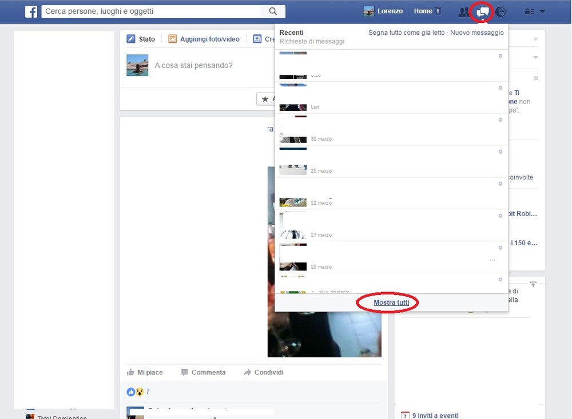Click the search magnifier button
572x419 pixels.
(x=273, y=11)
